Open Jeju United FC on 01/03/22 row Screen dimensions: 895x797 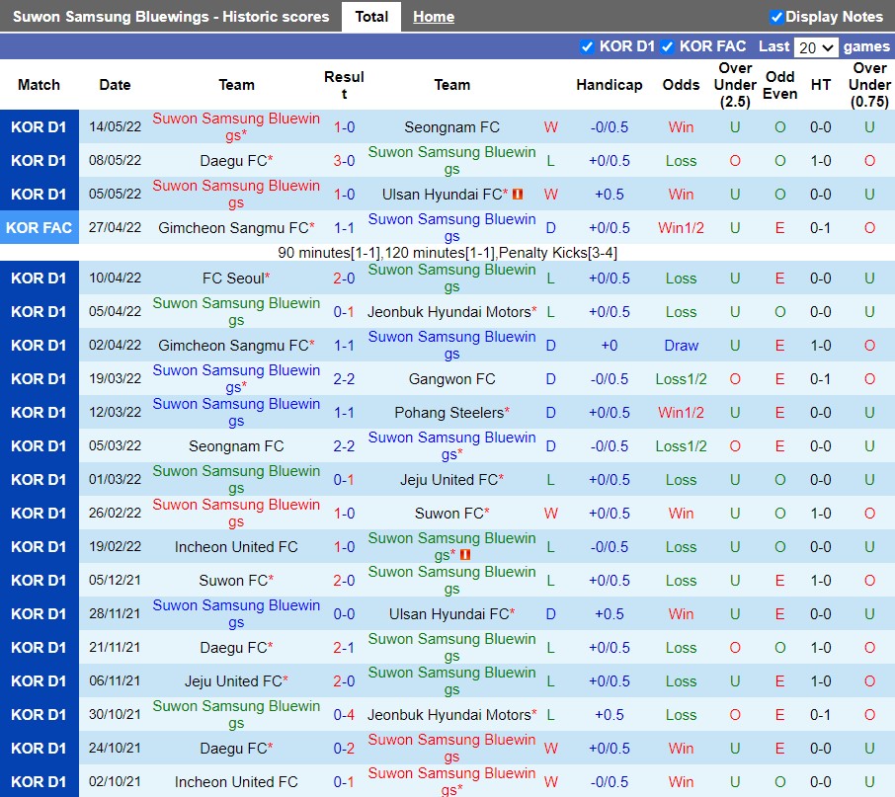tap(448, 480)
